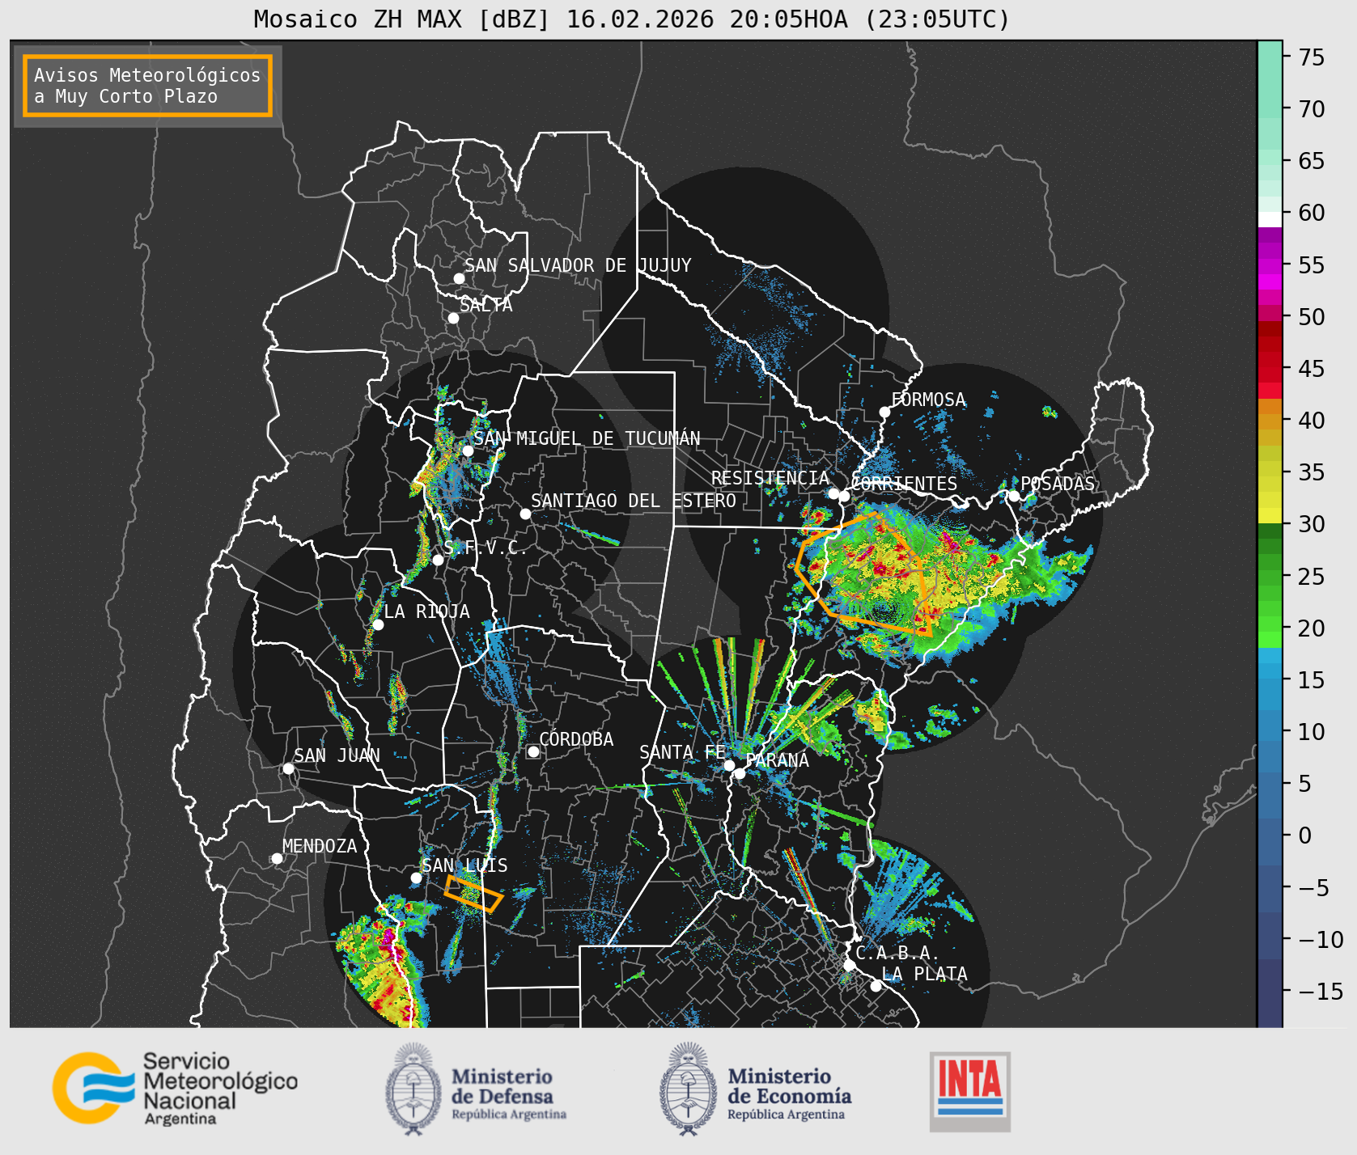Click the RESISTENCIA city label
This screenshot has height=1155, width=1357.
coord(770,478)
